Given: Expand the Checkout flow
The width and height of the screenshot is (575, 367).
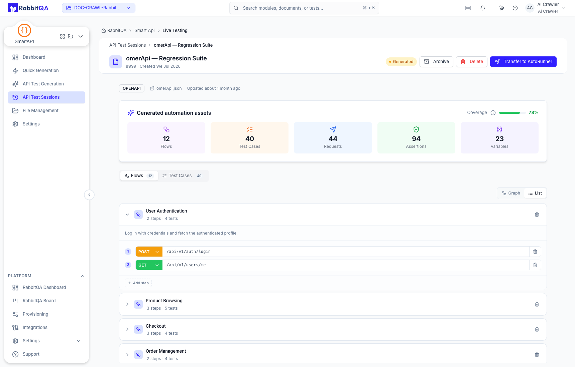Looking at the screenshot, I should tap(127, 329).
